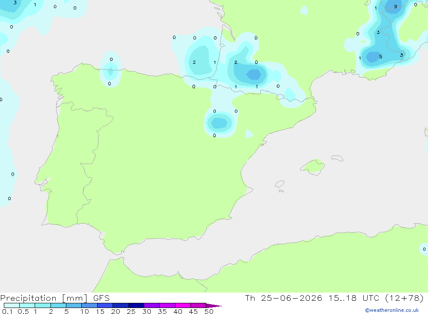Select the 'Precipitation [mm] GFS' title text
The width and height of the screenshot is (428, 314).
(55, 298)
